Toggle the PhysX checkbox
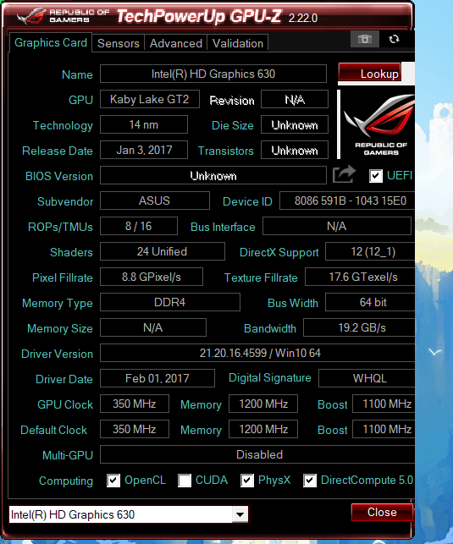 [246, 481]
